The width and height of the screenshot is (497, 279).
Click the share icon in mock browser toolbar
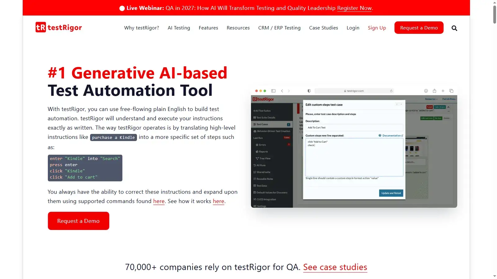[x=435, y=91]
